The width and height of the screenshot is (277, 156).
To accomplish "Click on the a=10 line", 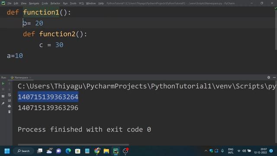I will [15, 56].
